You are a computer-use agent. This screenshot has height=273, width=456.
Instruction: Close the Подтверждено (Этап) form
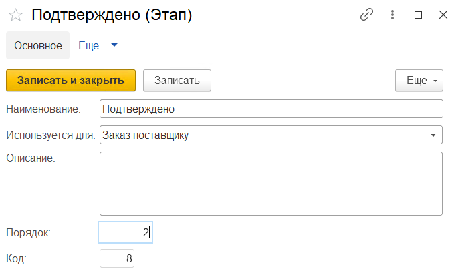click(x=443, y=15)
